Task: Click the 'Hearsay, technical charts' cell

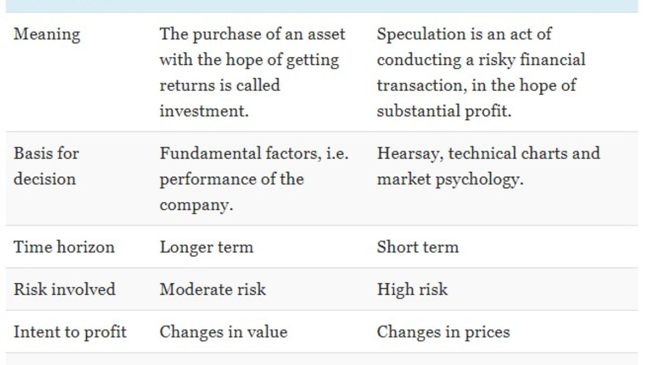Action: (x=488, y=154)
